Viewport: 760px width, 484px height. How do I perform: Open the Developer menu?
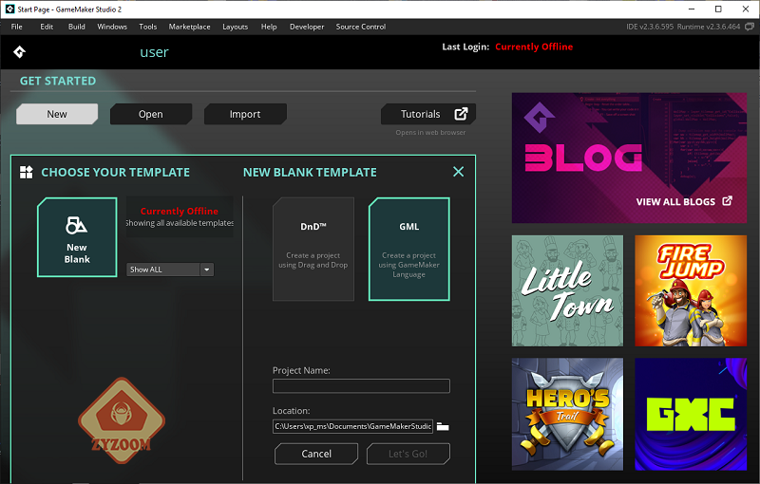pos(307,27)
